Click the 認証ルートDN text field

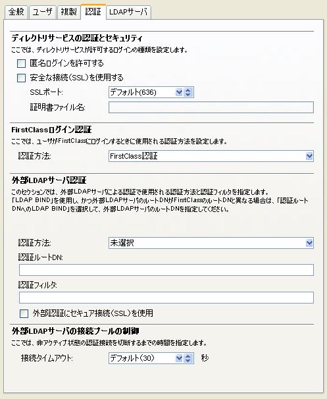point(166,270)
